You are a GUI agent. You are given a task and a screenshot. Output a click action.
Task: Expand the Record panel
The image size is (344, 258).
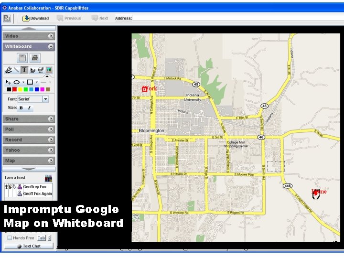coord(51,140)
